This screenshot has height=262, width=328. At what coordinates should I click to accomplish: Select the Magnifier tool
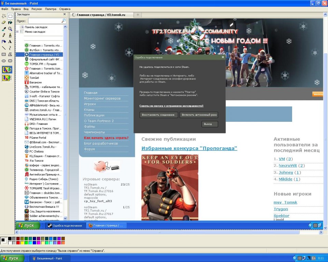click(x=10, y=29)
